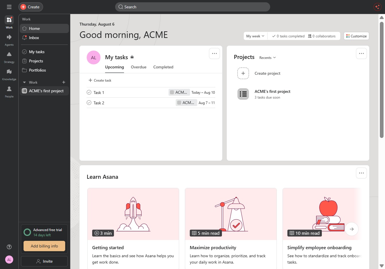
Task: Mark Task 2 as complete
Action: pos(89,103)
